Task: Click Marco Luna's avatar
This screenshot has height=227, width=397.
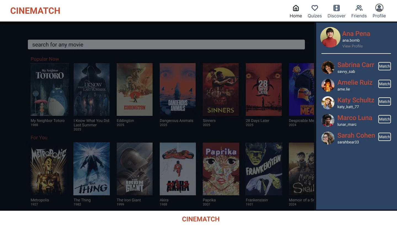Action: [328, 121]
